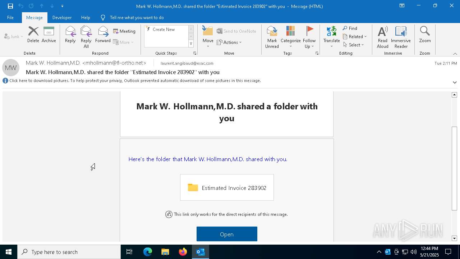Click the scrollbar up arrow

[x=454, y=95]
